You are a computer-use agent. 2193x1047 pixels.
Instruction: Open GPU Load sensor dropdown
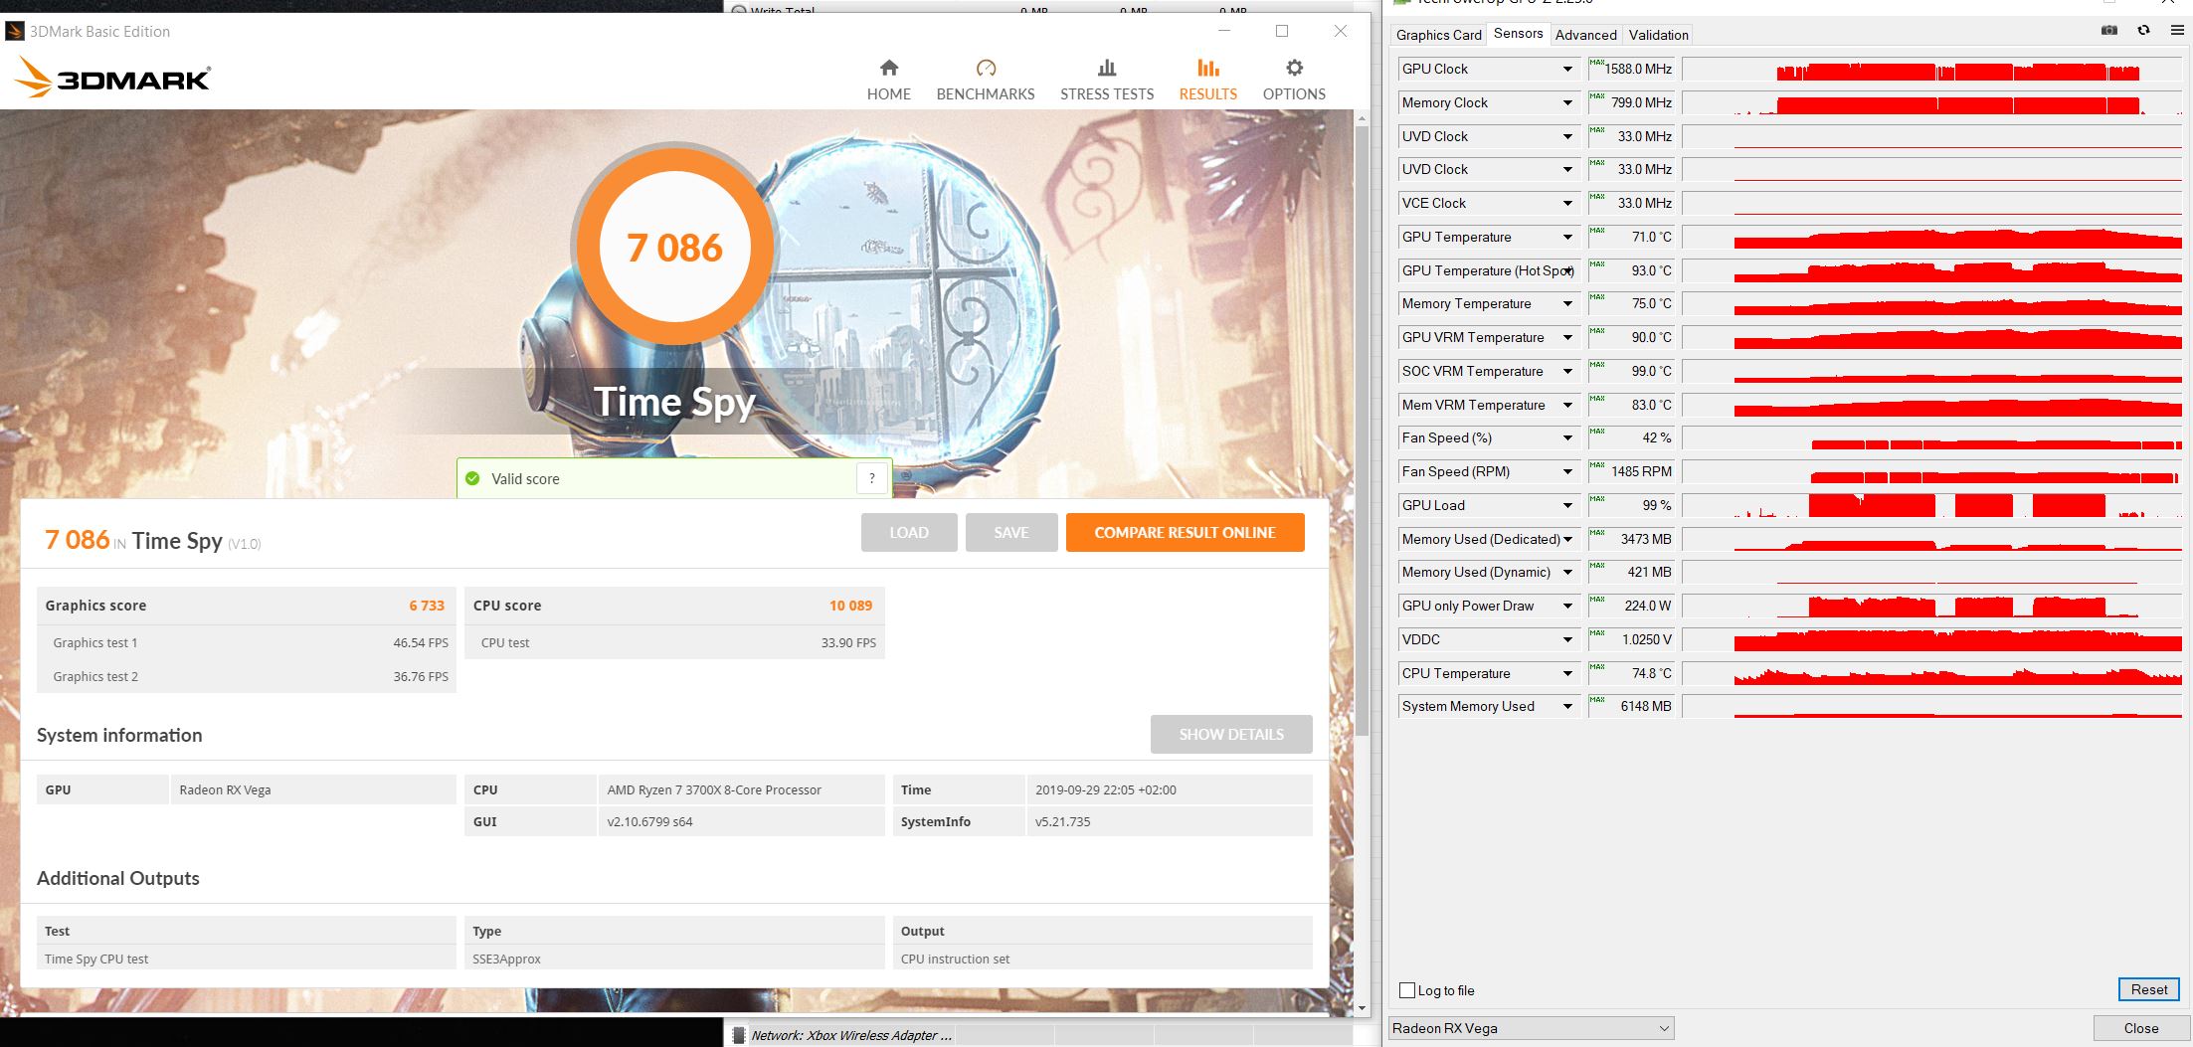(1567, 505)
